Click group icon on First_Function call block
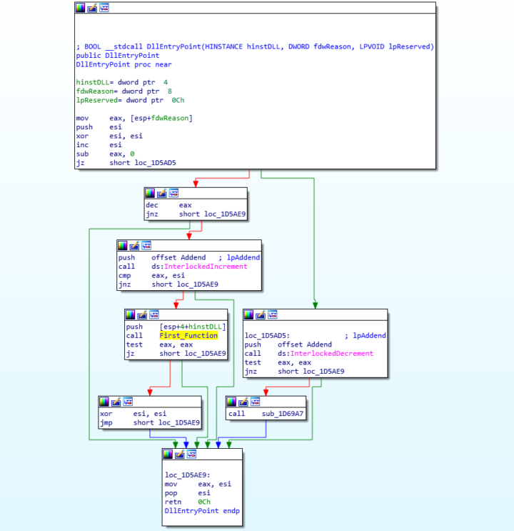The image size is (514, 531). coord(154,314)
